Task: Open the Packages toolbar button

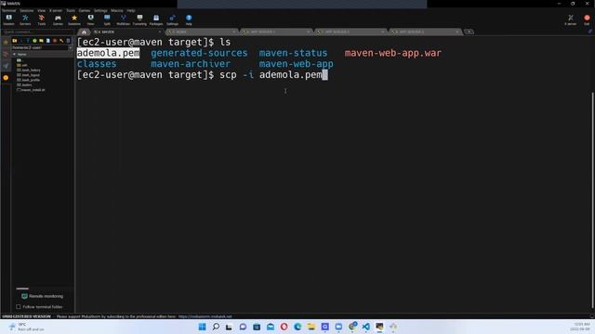Action: click(156, 19)
